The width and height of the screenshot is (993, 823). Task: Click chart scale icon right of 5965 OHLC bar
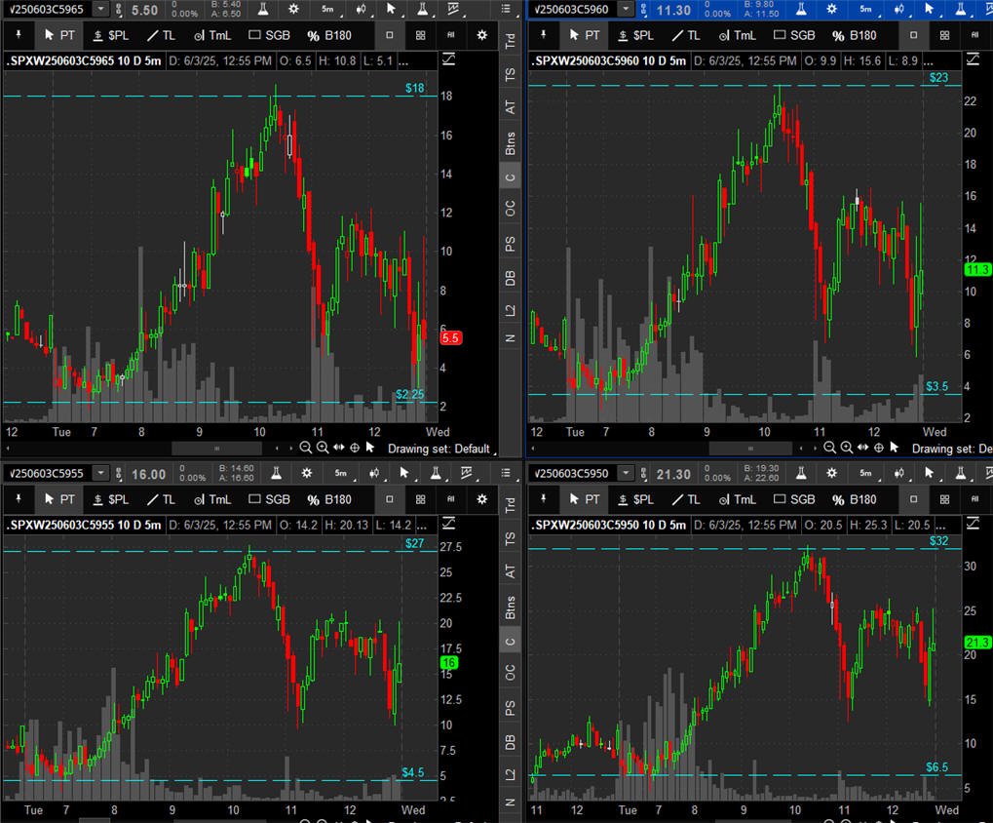448,59
